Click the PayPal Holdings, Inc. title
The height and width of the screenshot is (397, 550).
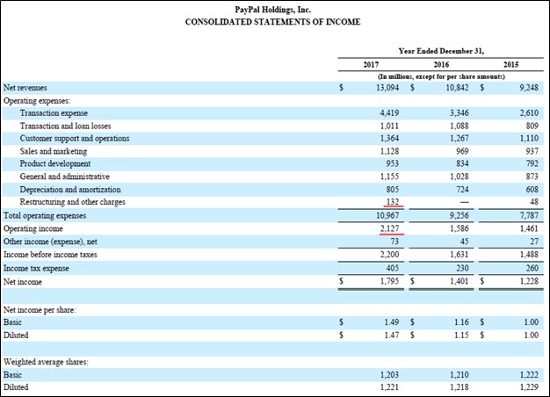pyautogui.click(x=272, y=9)
